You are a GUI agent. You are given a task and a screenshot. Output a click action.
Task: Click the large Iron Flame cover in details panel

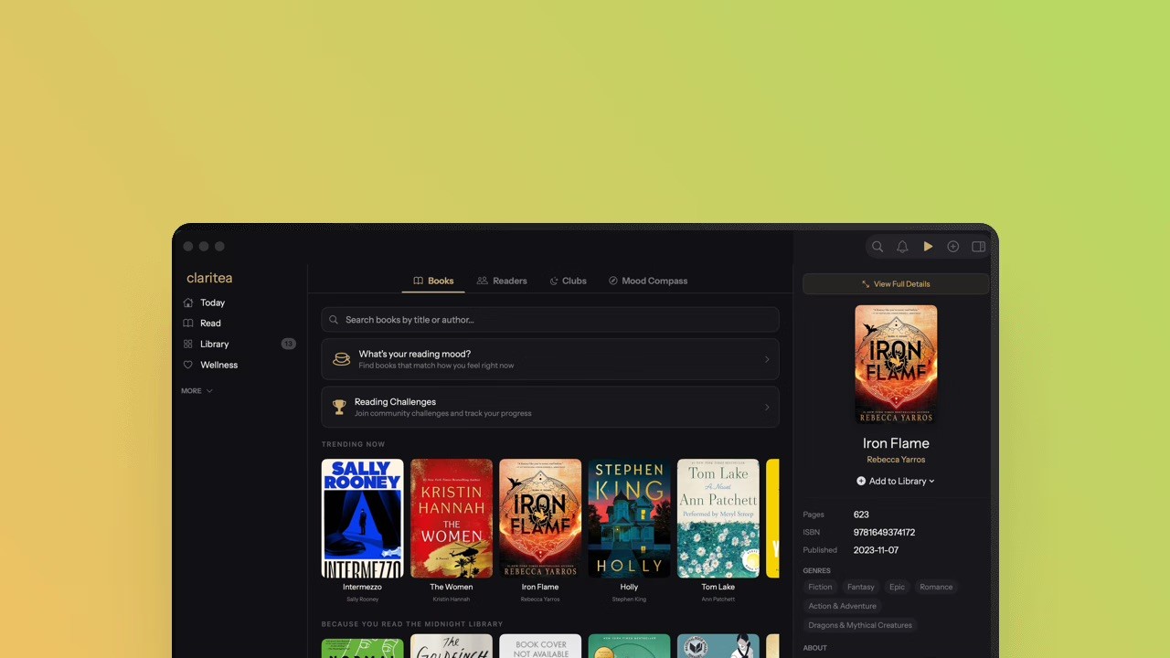pos(896,365)
